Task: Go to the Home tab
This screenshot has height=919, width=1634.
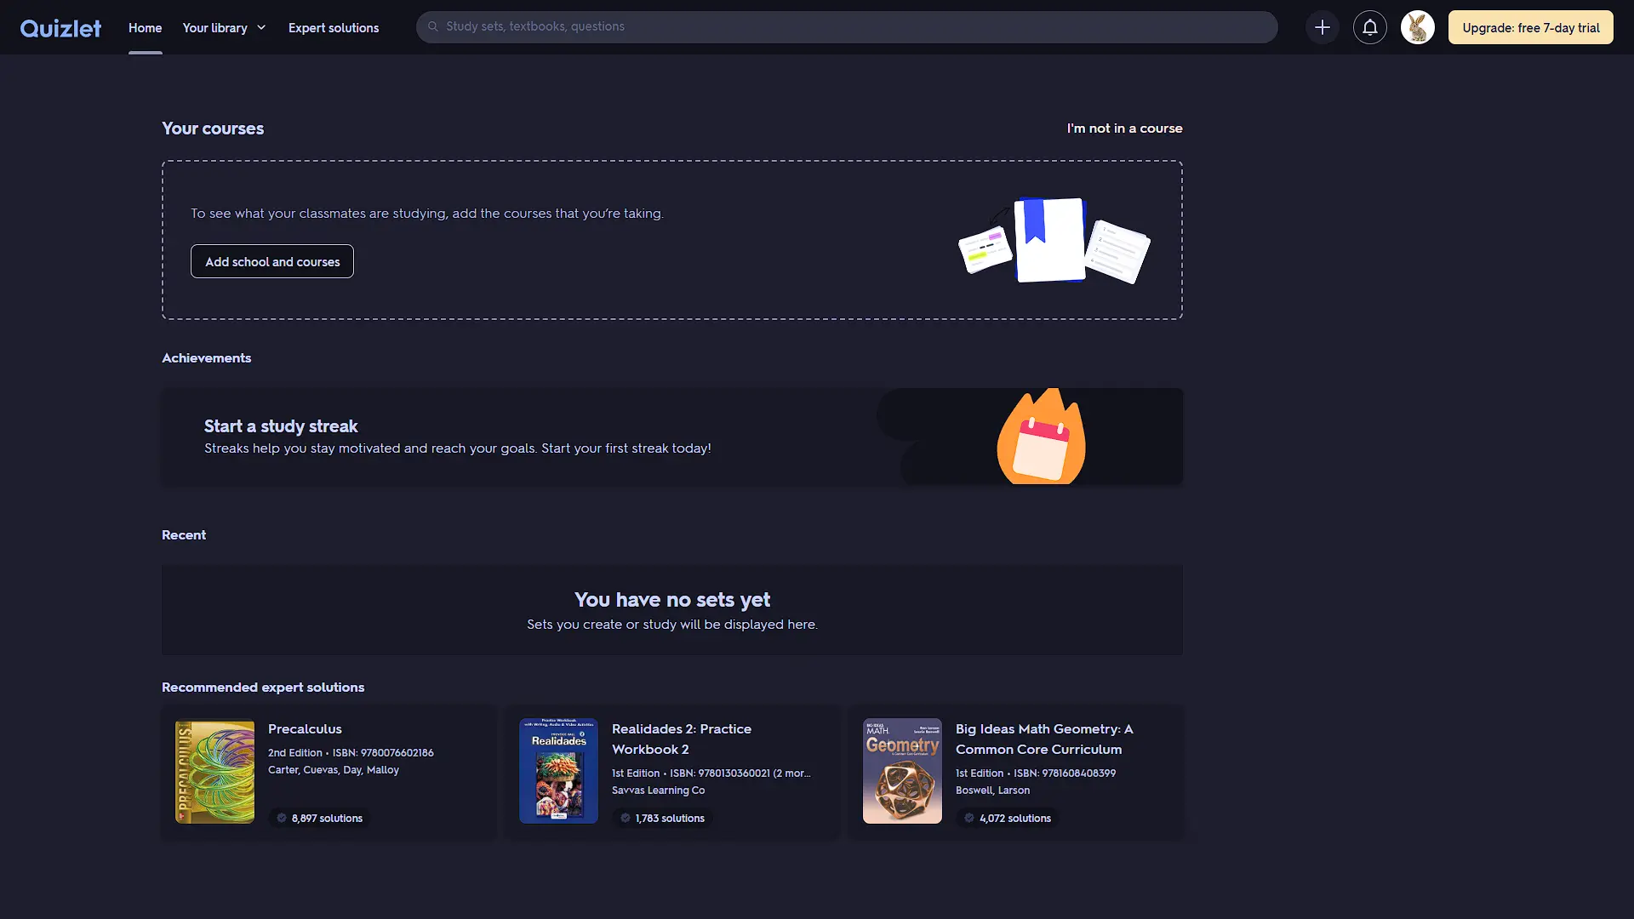Action: (x=145, y=28)
